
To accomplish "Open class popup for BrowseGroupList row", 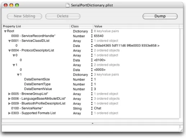I will click(92, 94).
